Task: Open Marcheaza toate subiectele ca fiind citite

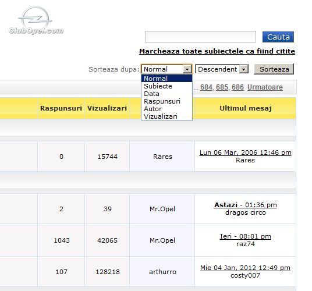Action: [217, 51]
